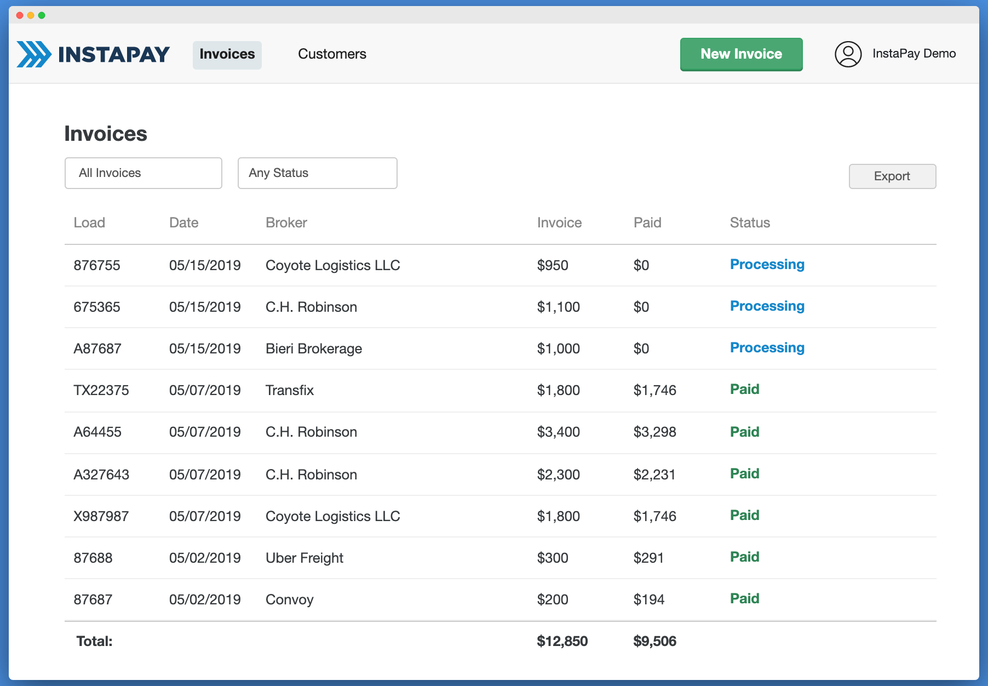Click the Bieri Brokerage broker name
This screenshot has width=988, height=686.
click(x=314, y=348)
